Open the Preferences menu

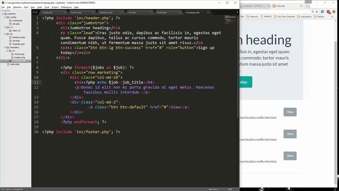tap(66, 7)
